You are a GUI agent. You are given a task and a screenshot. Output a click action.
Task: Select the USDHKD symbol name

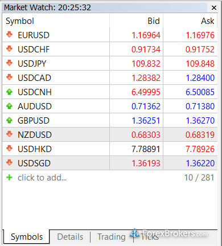(35, 149)
